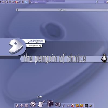Switch to The GIMP taskbar entry

tap(55, 1)
